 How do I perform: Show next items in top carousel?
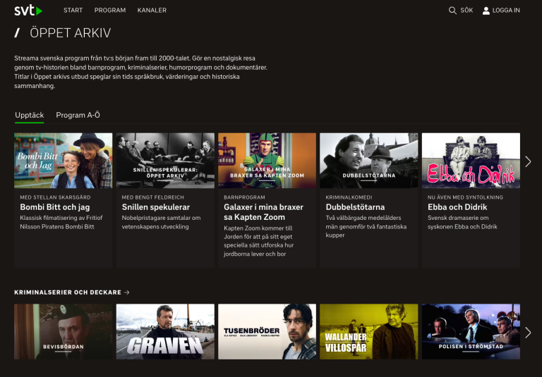point(528,161)
